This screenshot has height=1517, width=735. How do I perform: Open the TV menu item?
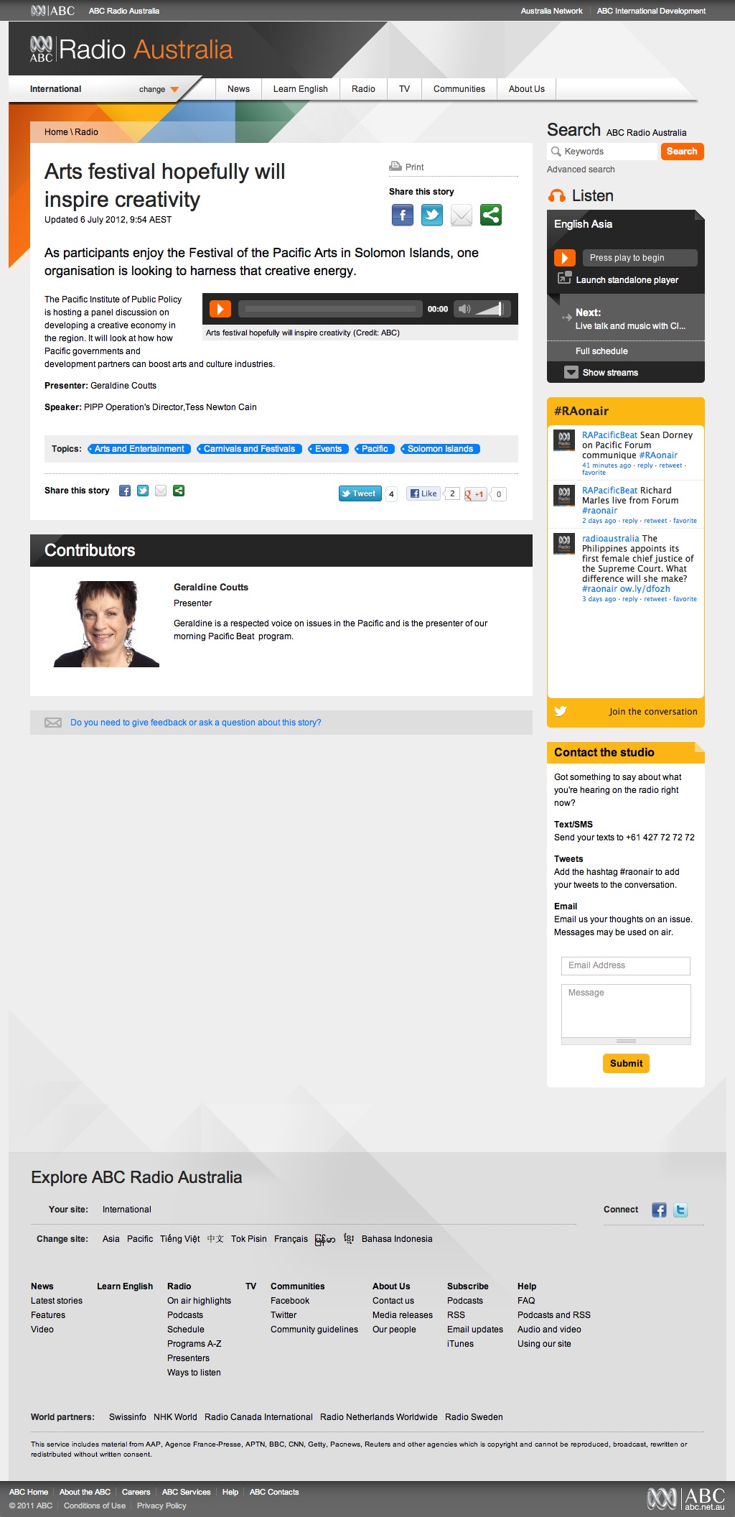pos(405,89)
